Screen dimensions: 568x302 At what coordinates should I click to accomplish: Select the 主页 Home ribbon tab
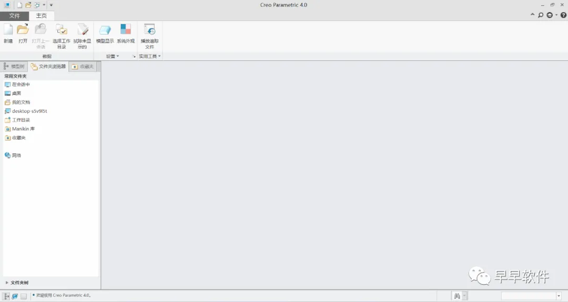pos(42,16)
